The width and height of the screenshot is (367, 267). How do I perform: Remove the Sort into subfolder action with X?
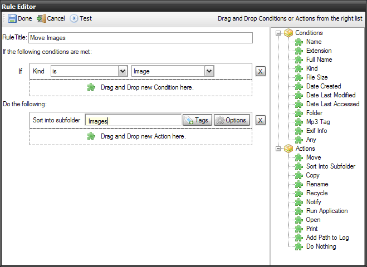click(260, 120)
